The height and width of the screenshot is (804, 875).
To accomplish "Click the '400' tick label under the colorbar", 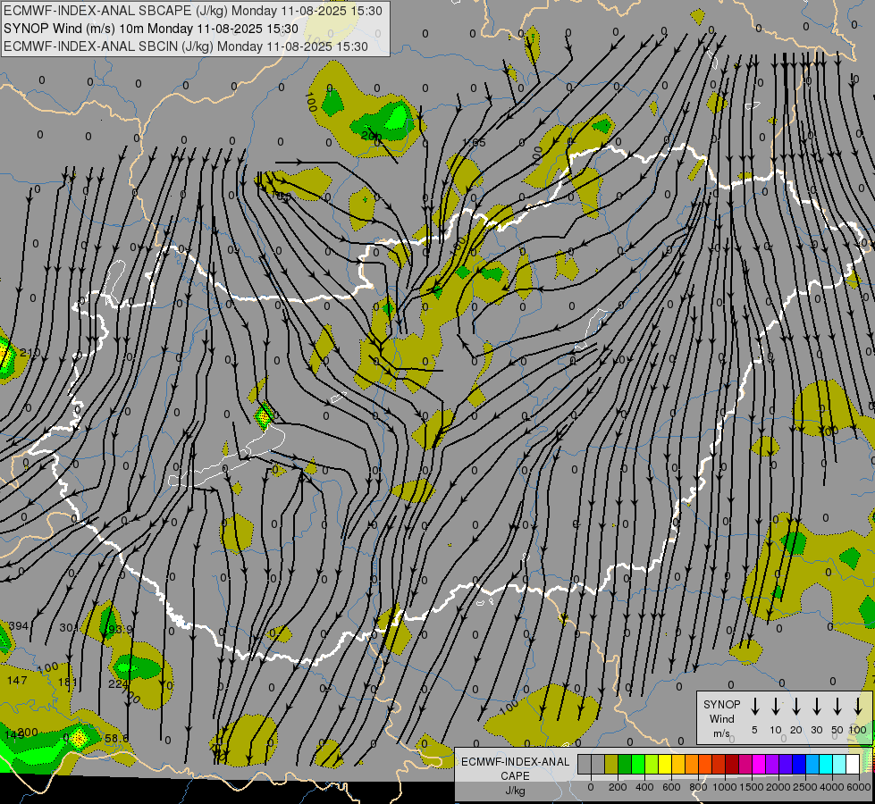I will pyautogui.click(x=644, y=787).
